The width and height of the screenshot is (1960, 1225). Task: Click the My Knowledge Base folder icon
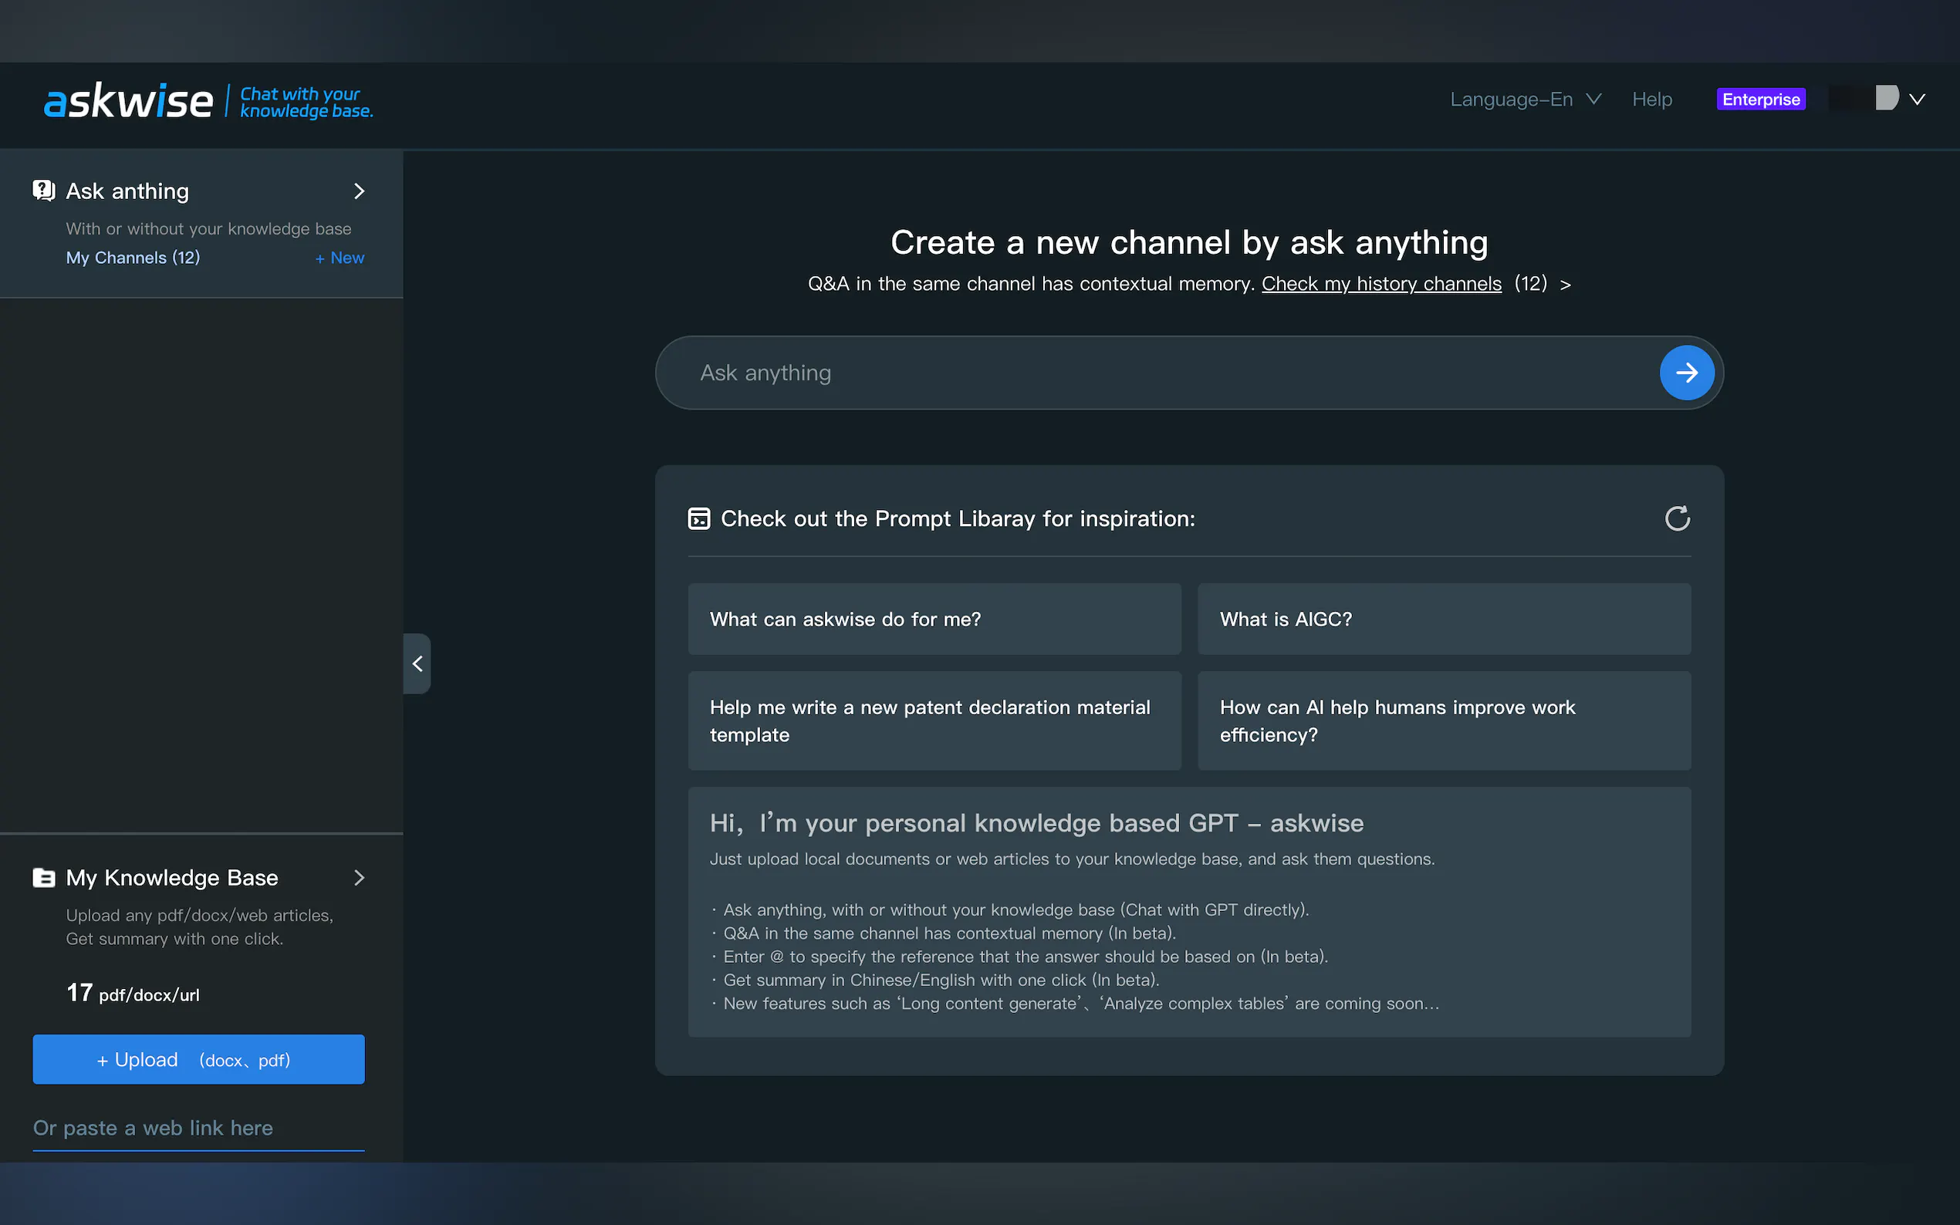click(44, 877)
